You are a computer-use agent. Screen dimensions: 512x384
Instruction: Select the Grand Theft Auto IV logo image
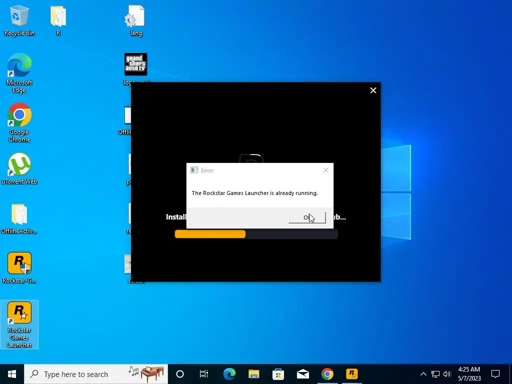coord(135,64)
